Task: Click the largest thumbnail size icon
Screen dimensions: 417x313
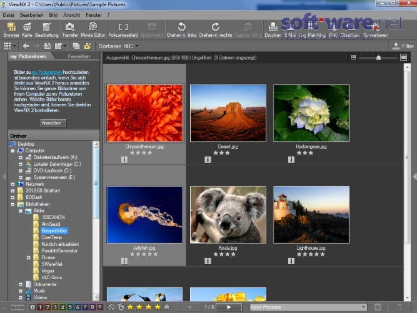Action: [x=403, y=57]
